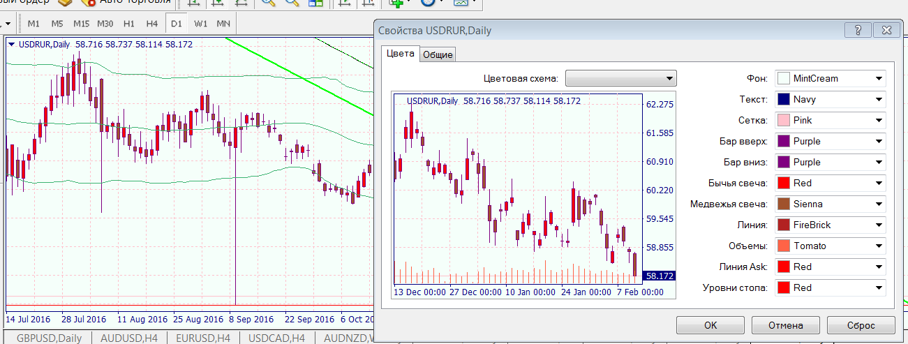
Task: Click the Отмена button to cancel
Action: [x=785, y=325]
